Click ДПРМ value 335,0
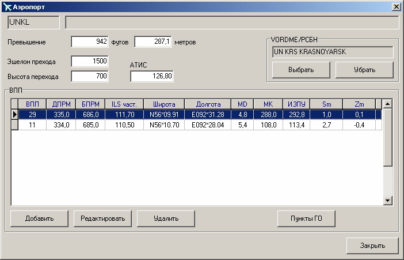Viewport: 404px width, 260px height. 61,114
